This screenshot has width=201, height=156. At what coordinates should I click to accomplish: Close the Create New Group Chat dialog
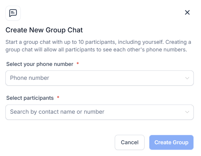(x=187, y=12)
